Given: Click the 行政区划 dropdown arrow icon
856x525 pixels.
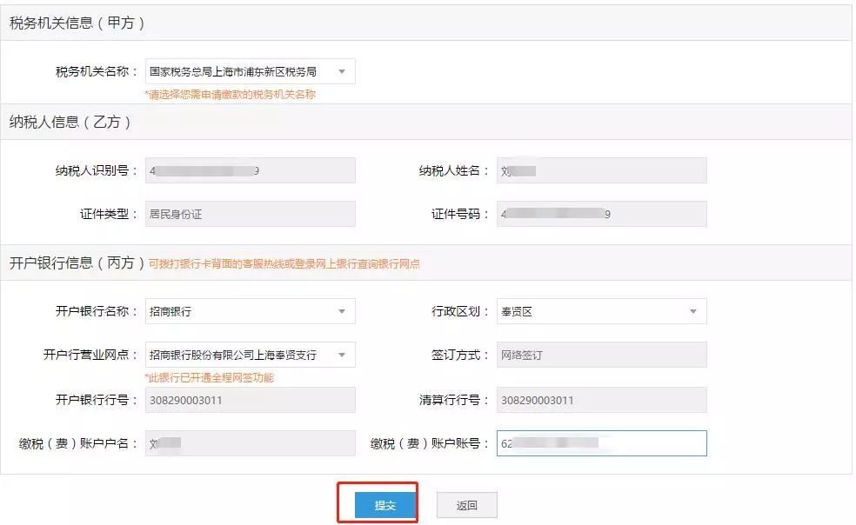Looking at the screenshot, I should [694, 310].
